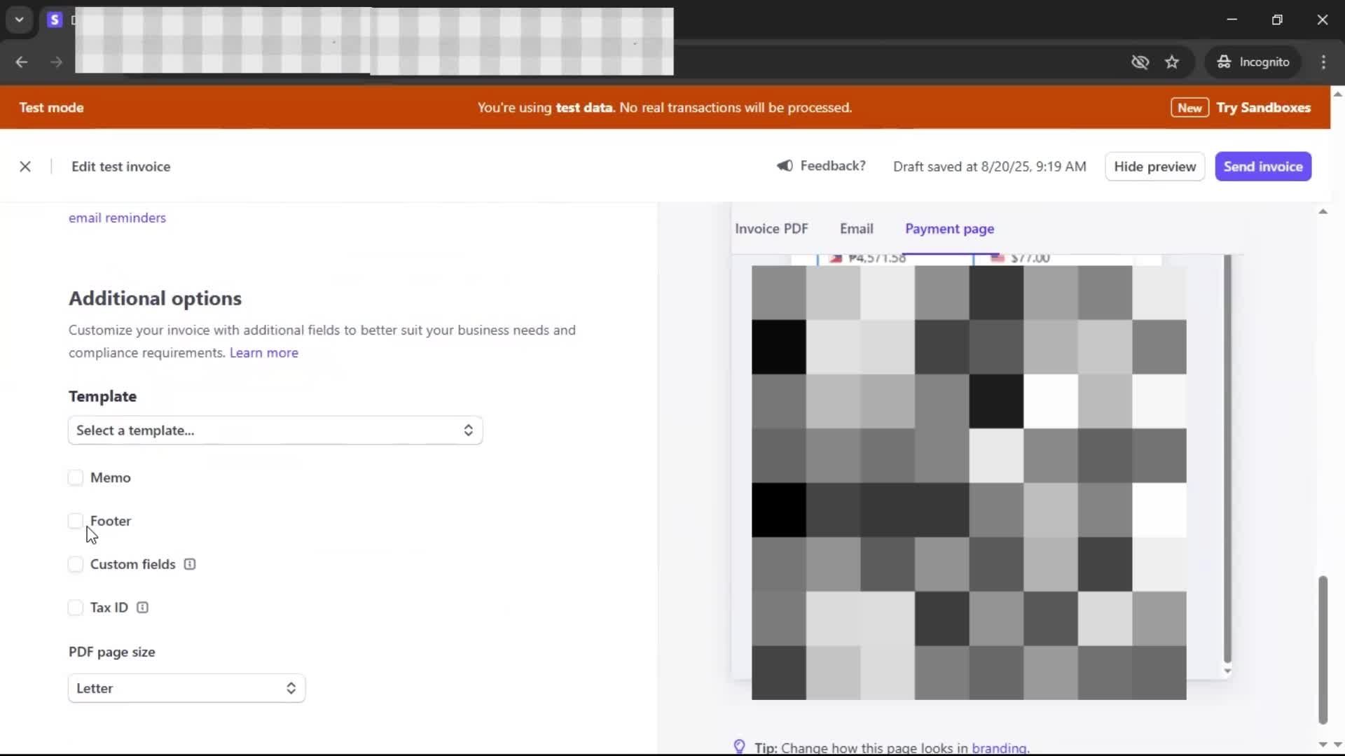Expand the PDF page size Letter dropdown
Screen dimensions: 1345x756
[186, 688]
